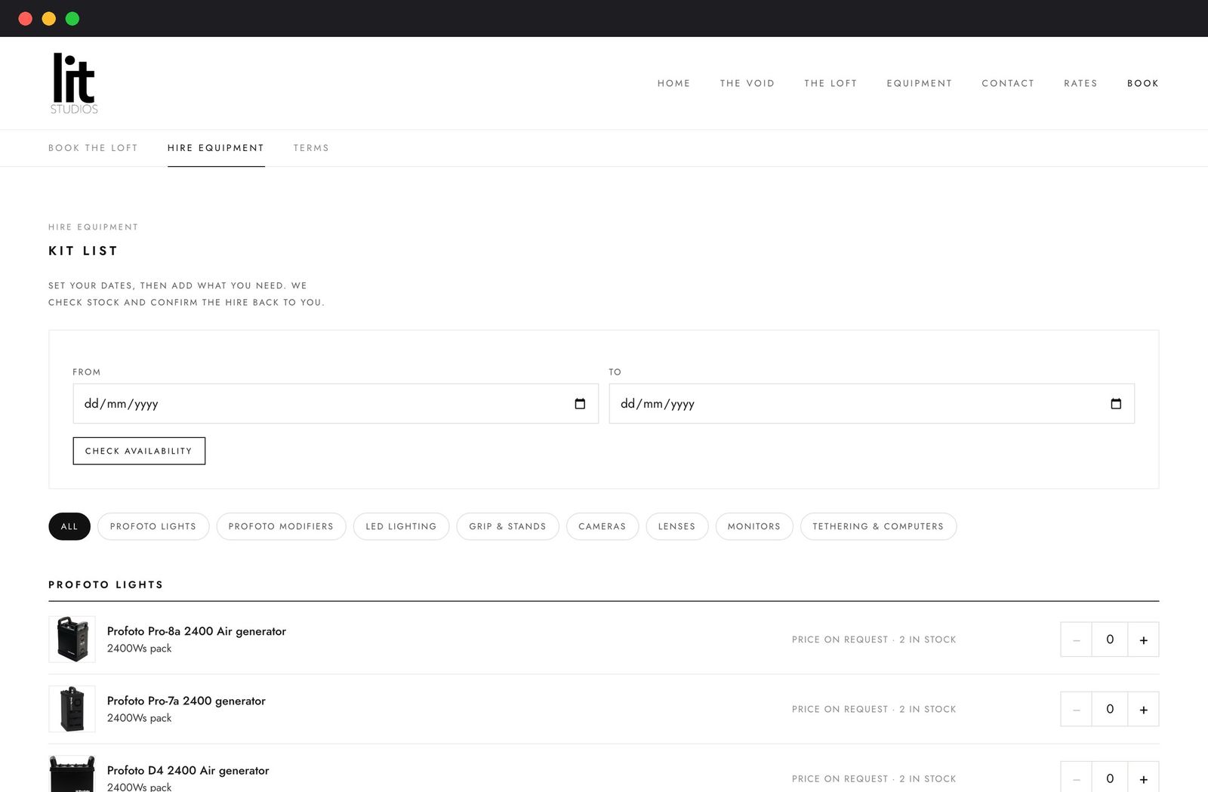Open The Loft navigation link
Viewport: 1208px width, 792px height.
coord(830,83)
